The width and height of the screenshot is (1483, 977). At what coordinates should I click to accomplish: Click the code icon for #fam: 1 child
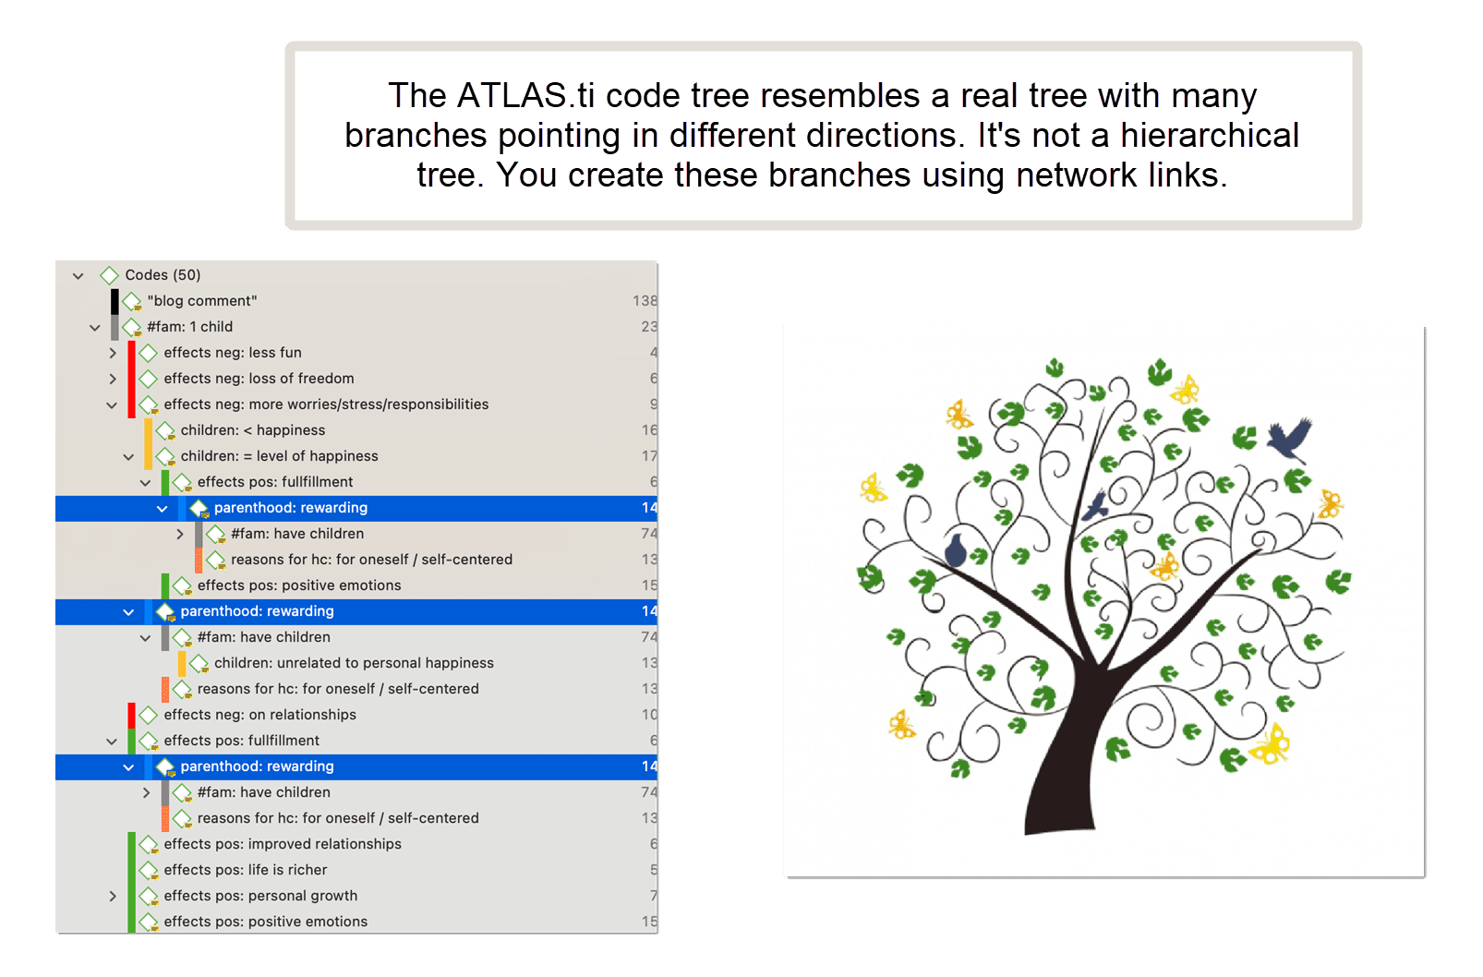coord(132,327)
